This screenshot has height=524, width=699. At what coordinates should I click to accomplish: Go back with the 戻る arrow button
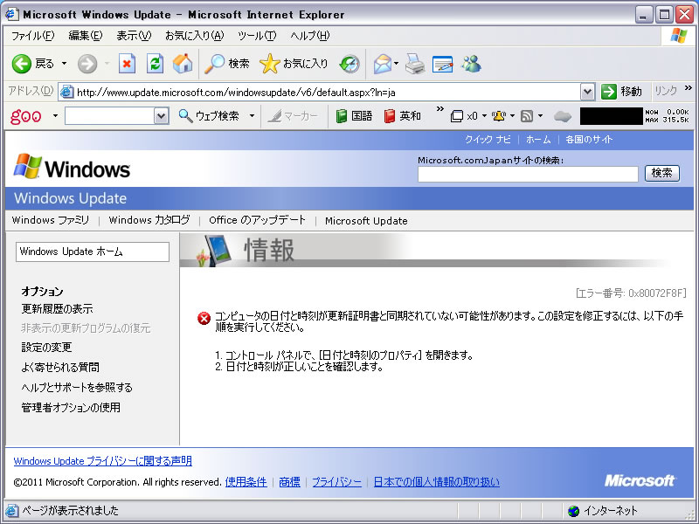pos(32,64)
